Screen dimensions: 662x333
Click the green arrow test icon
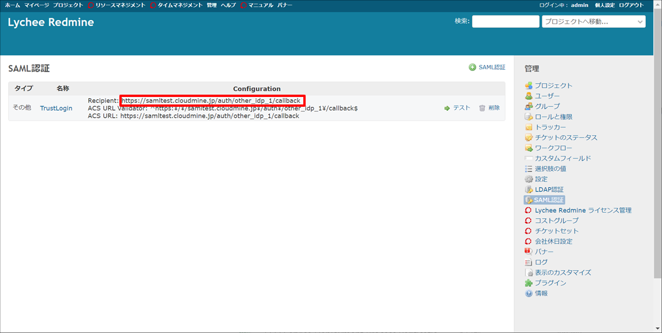pyautogui.click(x=447, y=108)
